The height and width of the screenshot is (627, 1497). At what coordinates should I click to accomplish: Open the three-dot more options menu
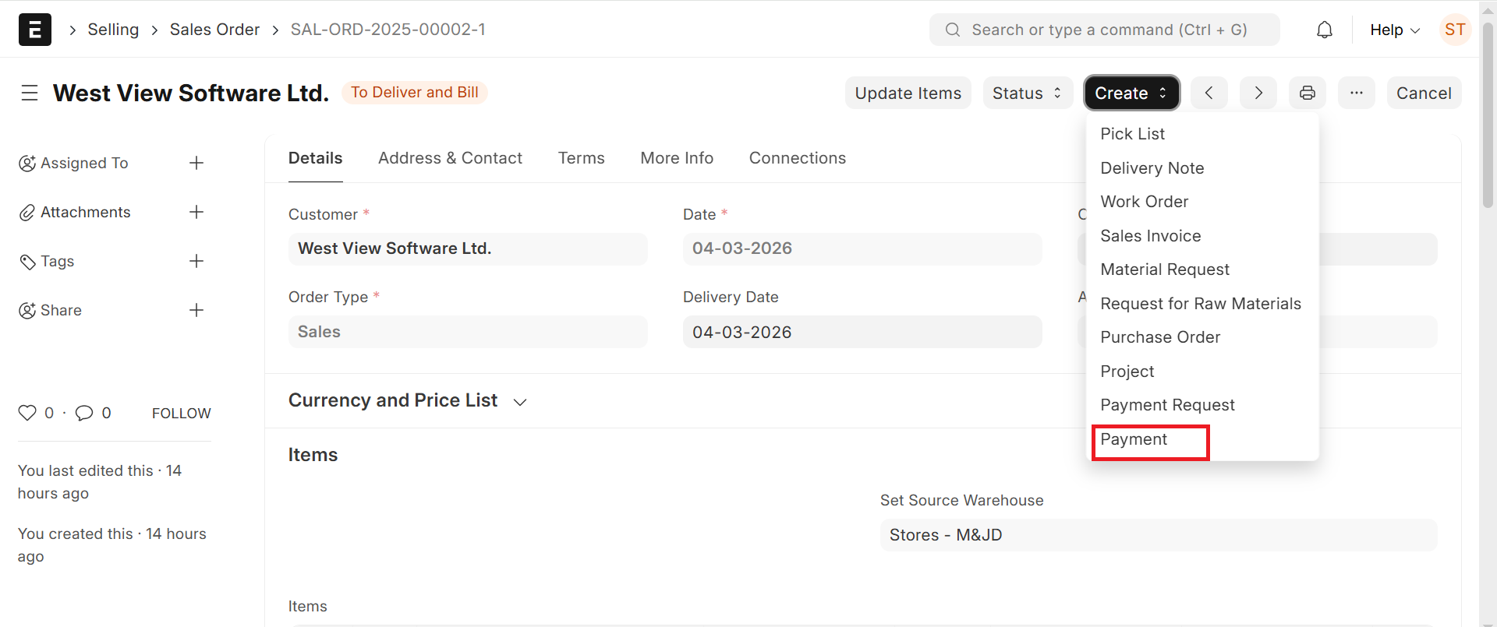coord(1357,93)
